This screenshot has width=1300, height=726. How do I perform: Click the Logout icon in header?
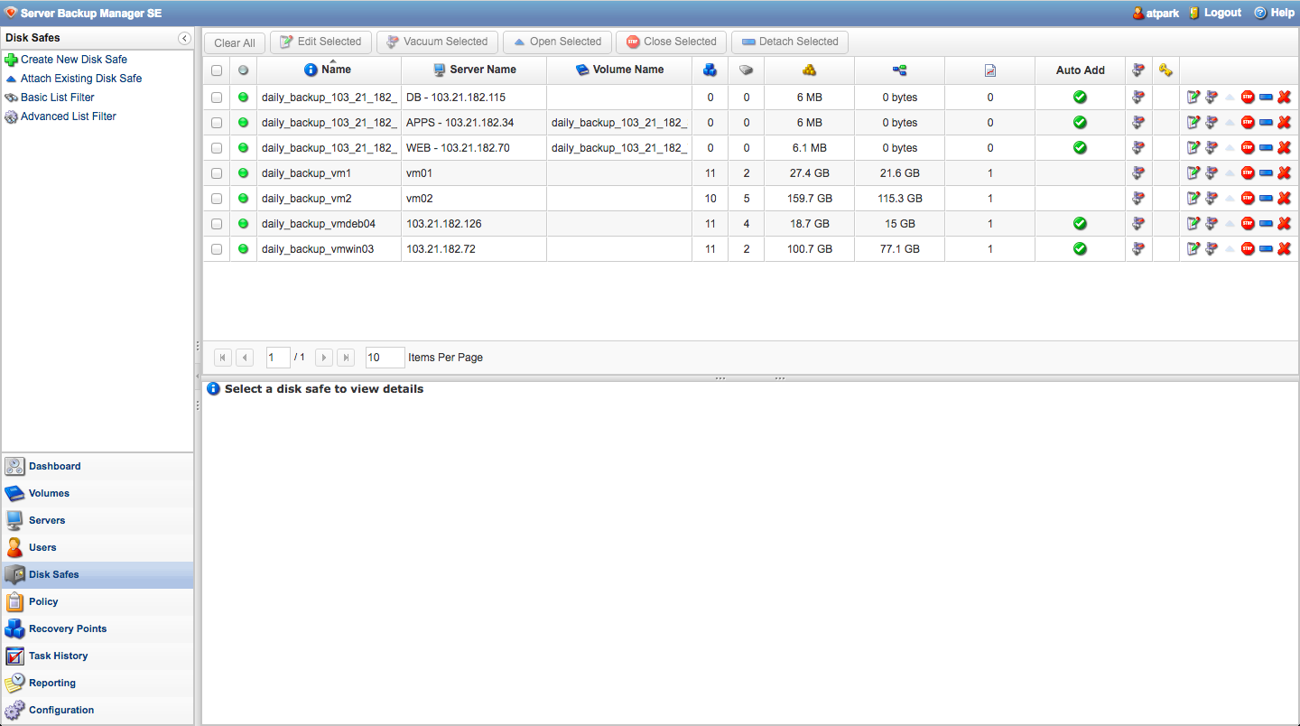pos(1194,13)
